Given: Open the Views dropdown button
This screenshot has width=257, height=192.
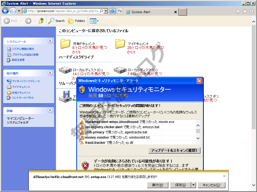Looking at the screenshot, I should coord(94,21).
